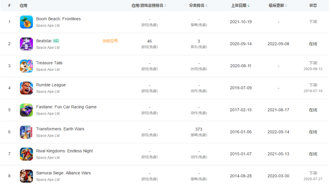The width and height of the screenshot is (331, 187).
Task: Click delisting date 2020-08-12 for Treasure Tails
Action: 313,69
